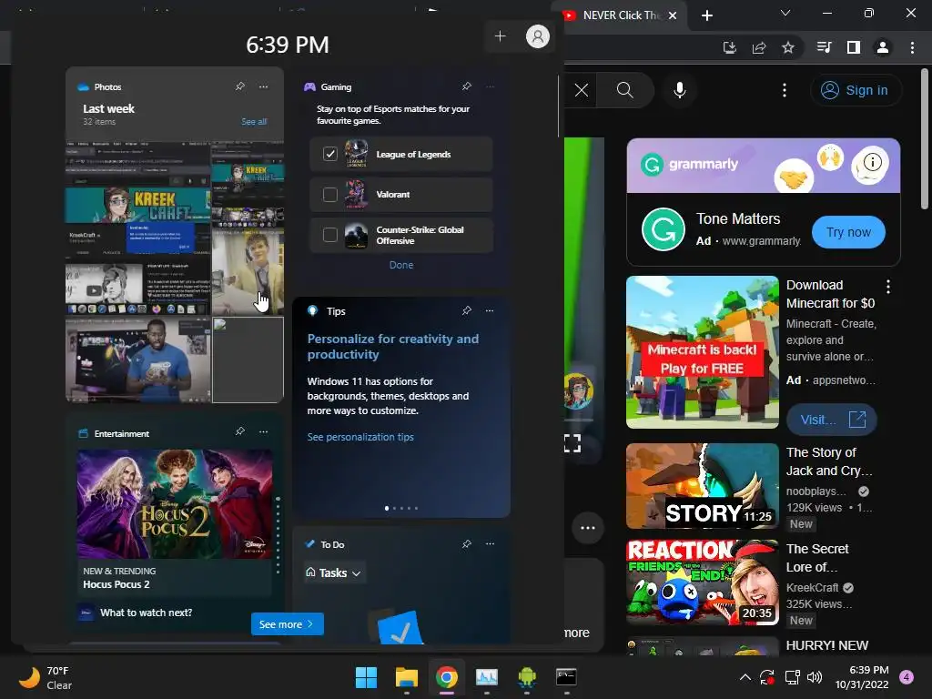Close the NEVER Click The tab
Viewport: 932px width, 699px height.
coord(673,15)
